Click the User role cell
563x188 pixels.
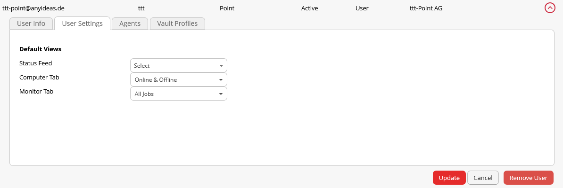[x=362, y=8]
